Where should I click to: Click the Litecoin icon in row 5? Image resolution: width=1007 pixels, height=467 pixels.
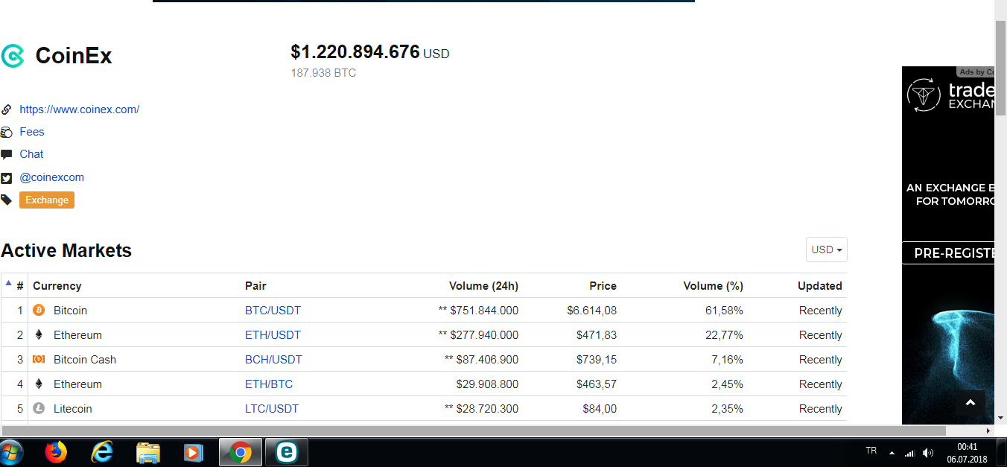pos(39,408)
